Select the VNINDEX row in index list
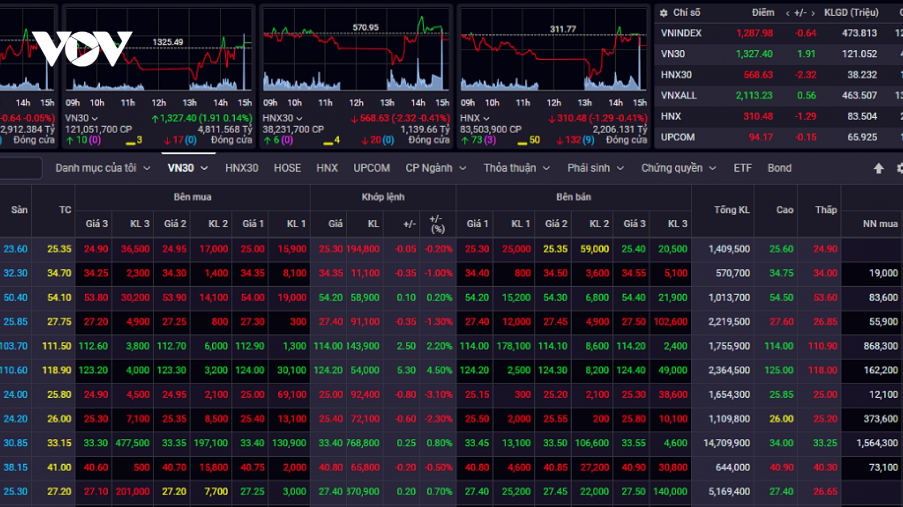 click(779, 33)
